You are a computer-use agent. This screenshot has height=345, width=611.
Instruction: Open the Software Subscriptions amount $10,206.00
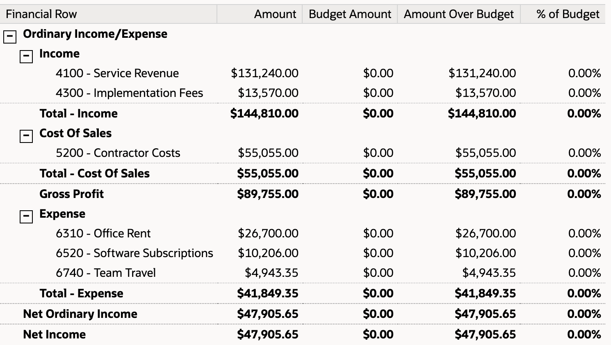click(268, 253)
